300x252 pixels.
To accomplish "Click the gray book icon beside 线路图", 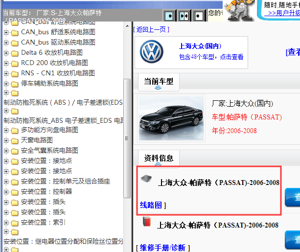I will pos(146,179).
